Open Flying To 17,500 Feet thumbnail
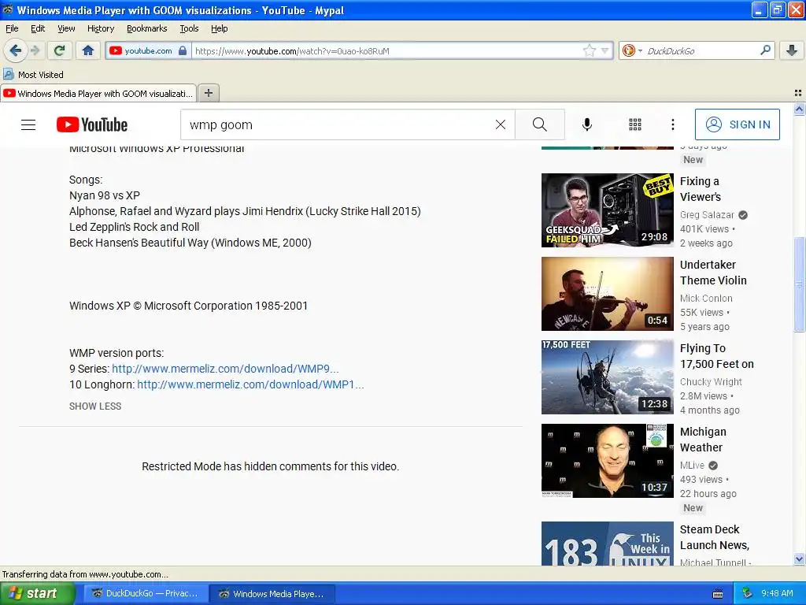 coord(607,377)
